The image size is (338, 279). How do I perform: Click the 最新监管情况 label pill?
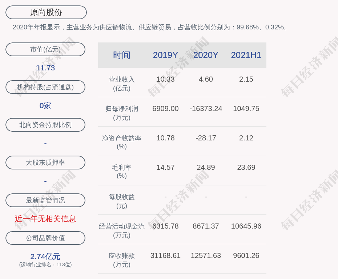pos(45,200)
